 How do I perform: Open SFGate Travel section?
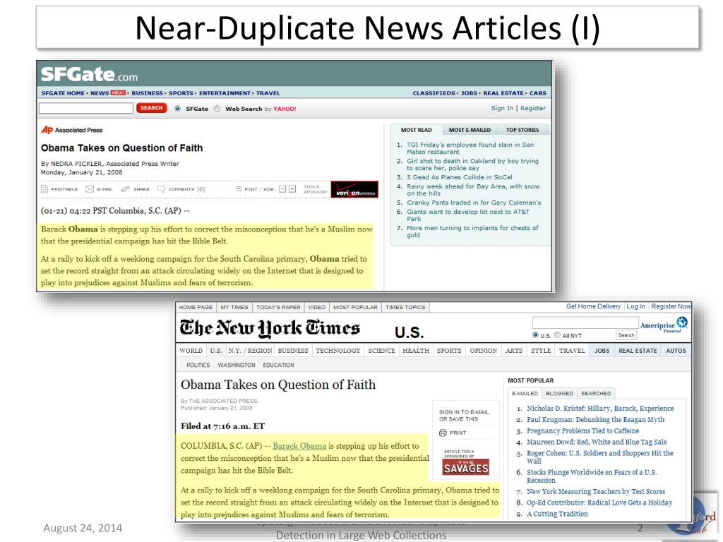tap(268, 93)
